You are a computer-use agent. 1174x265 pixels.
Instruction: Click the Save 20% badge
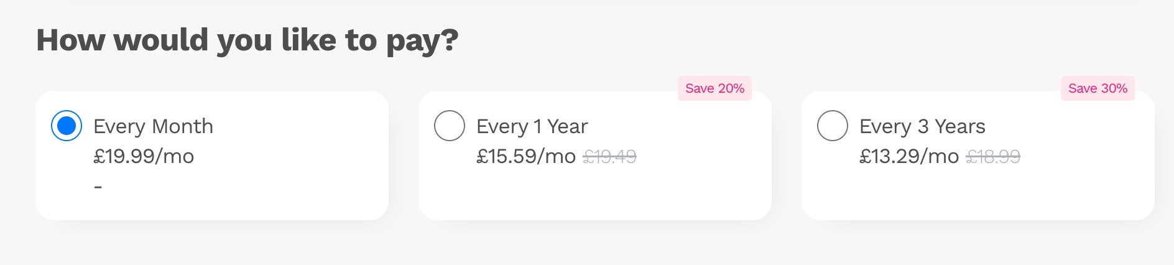[x=714, y=88]
